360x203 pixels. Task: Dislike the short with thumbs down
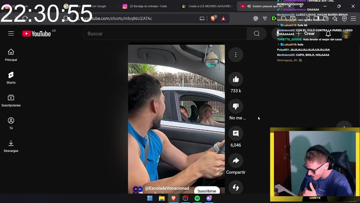[x=236, y=107]
